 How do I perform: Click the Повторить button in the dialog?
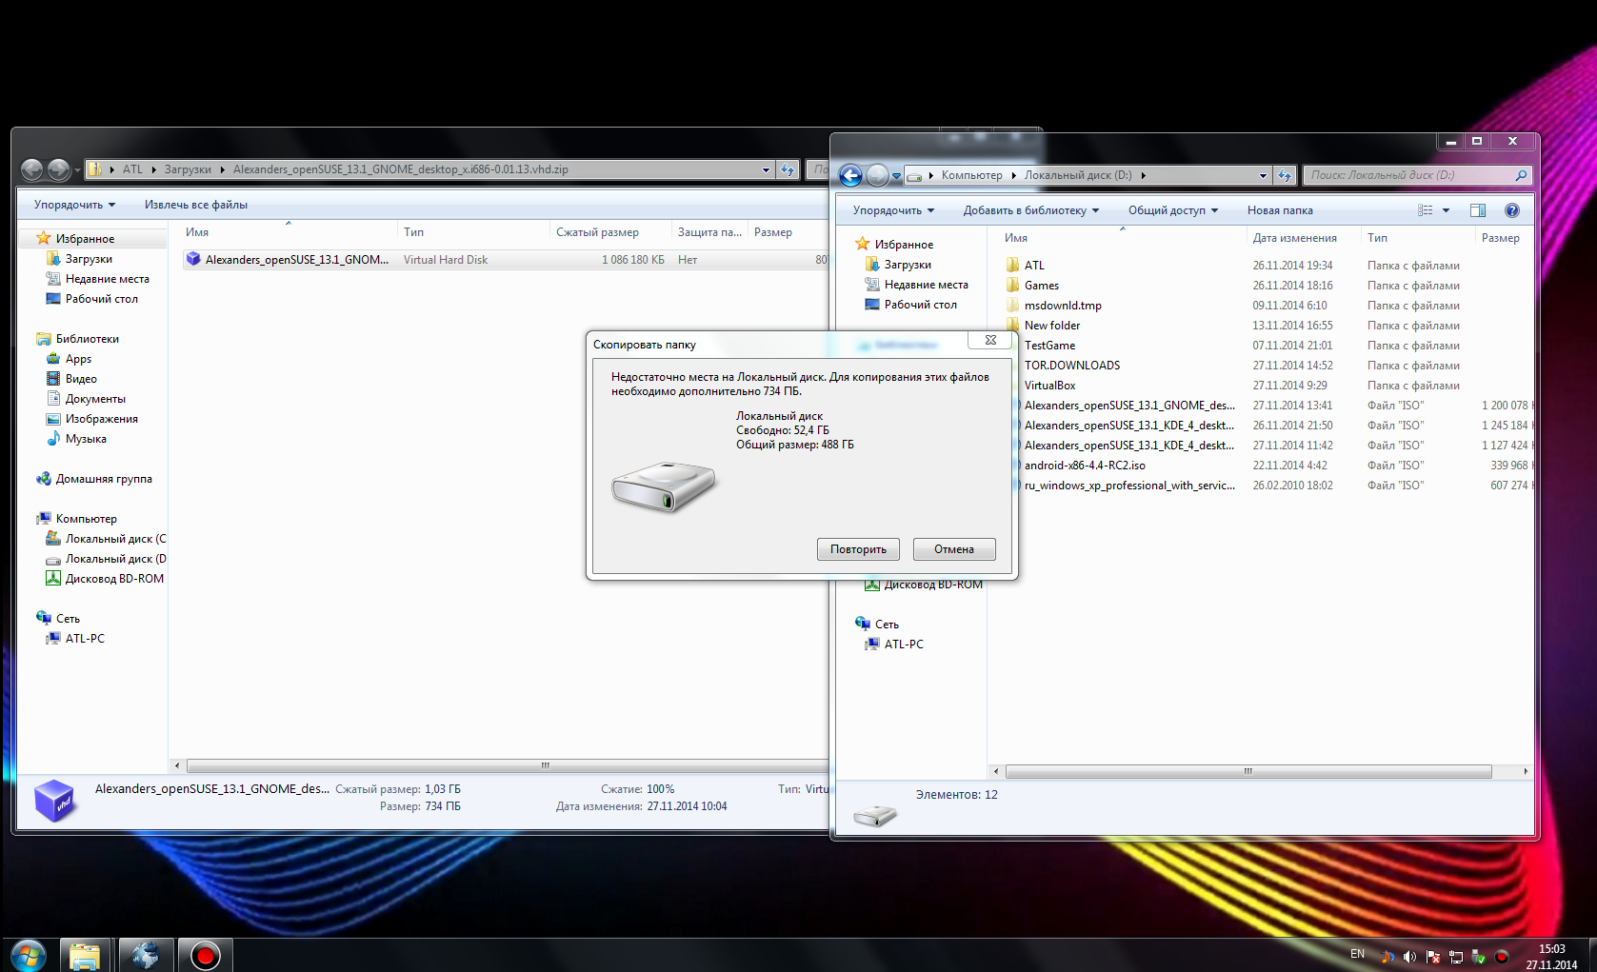857,549
